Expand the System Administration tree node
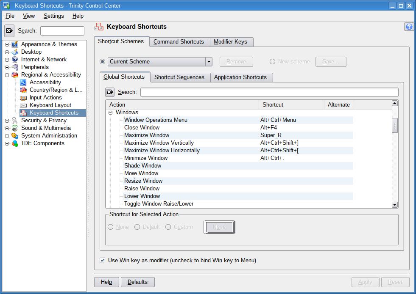This screenshot has height=294, width=416. tap(7, 136)
